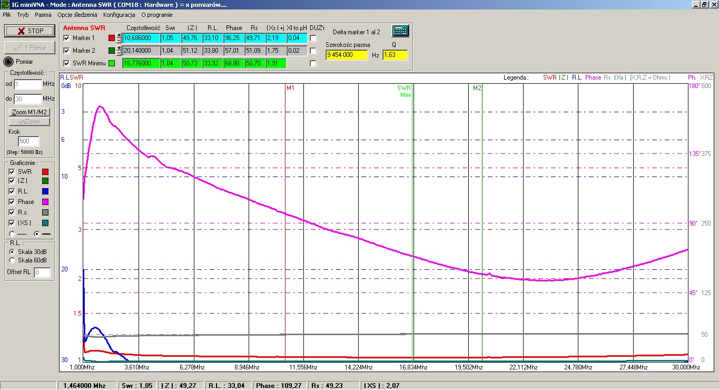Increment Marker 1 frequency with plus stepper
The image size is (719, 390).
point(119,36)
